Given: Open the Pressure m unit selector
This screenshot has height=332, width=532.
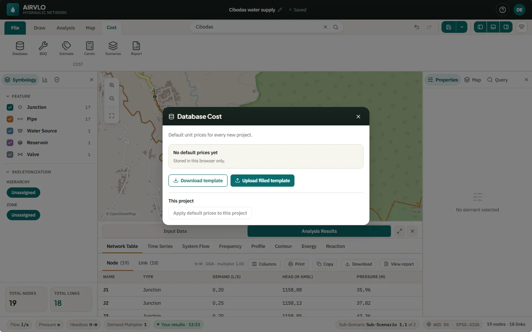Looking at the screenshot, I should point(50,325).
